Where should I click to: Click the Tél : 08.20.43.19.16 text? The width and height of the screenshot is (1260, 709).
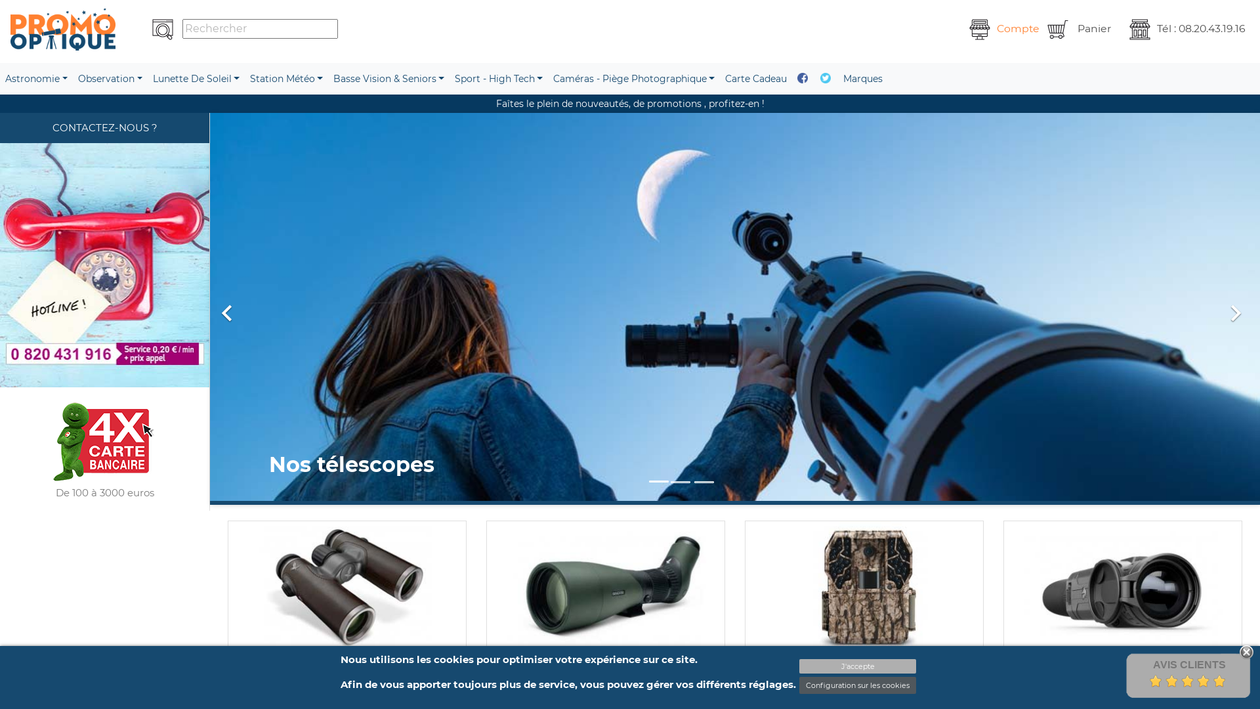[x=1201, y=29]
